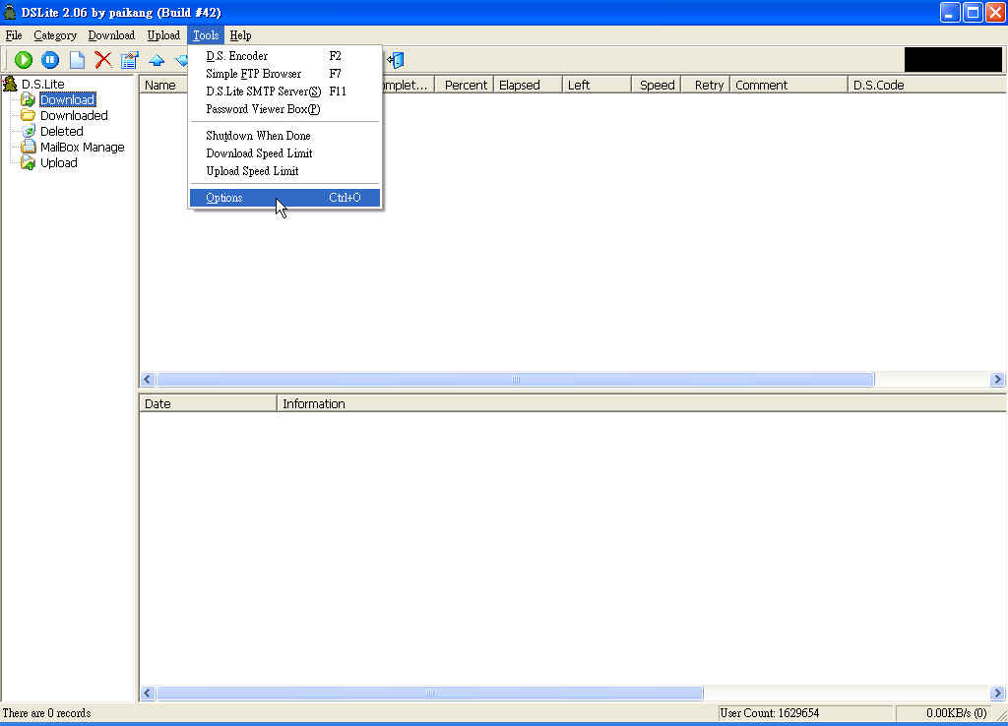The height and width of the screenshot is (726, 1008).
Task: Select the Downloaded tree item
Action: pos(74,116)
